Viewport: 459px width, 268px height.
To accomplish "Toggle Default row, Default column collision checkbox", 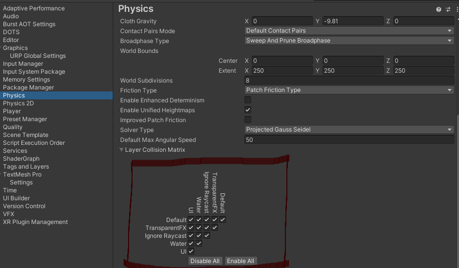I will coord(223,220).
